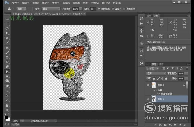The height and width of the screenshot is (127, 194).
Task: Click the foreground color swatch
Action: pos(6,117)
